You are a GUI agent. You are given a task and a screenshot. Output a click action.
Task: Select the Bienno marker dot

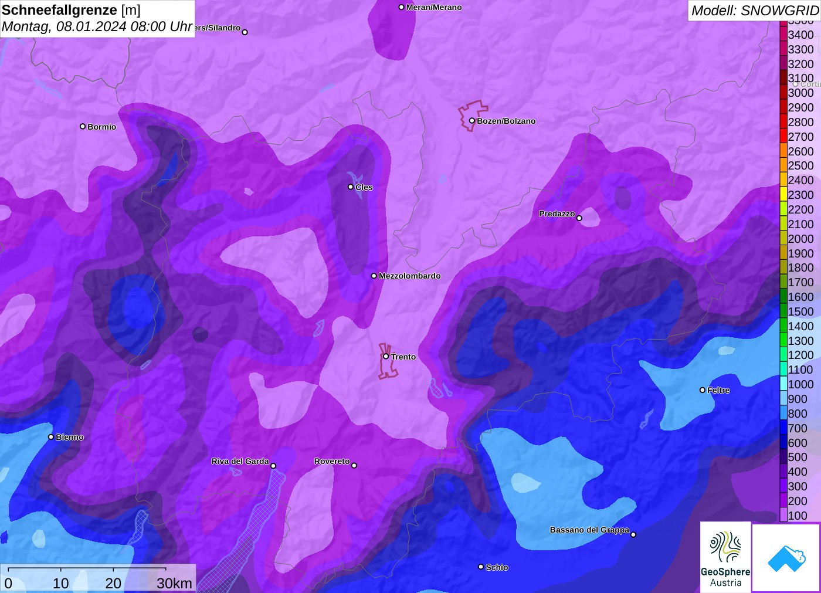(x=51, y=437)
